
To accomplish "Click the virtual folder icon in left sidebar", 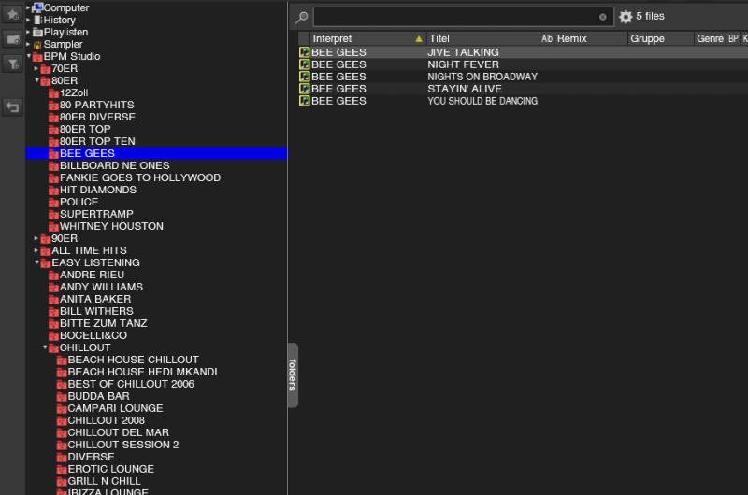I will pos(12,39).
